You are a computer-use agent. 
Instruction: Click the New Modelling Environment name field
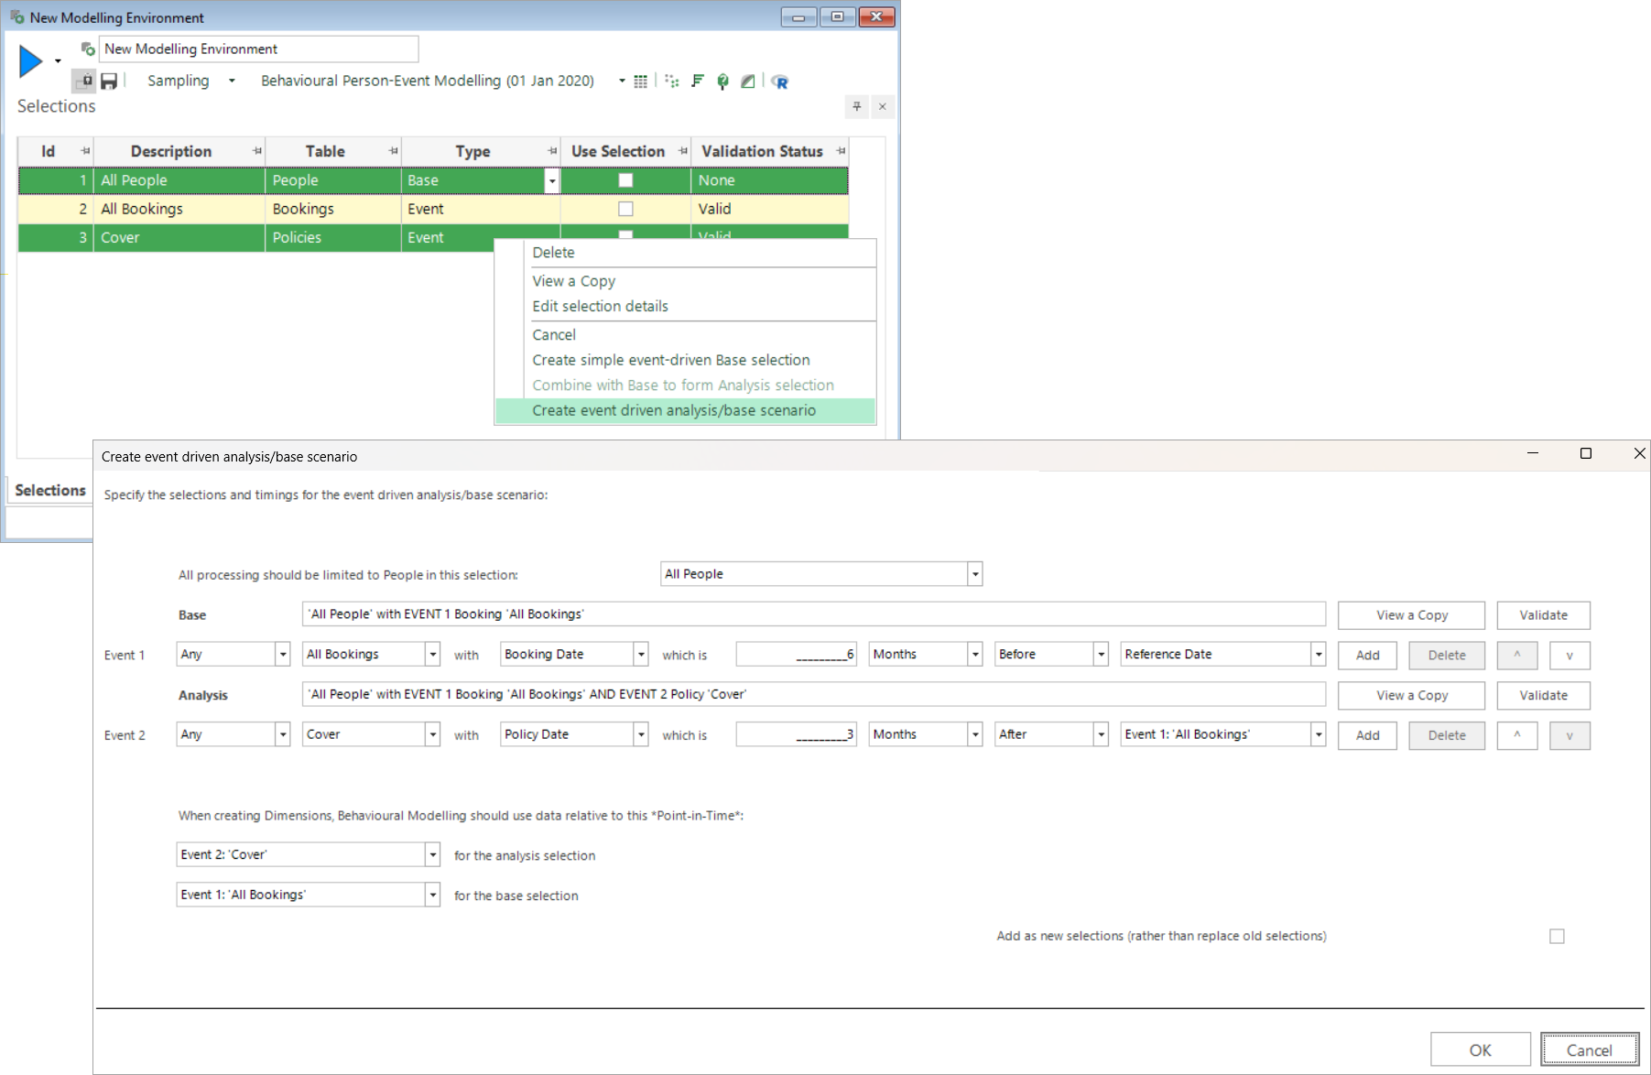point(258,49)
